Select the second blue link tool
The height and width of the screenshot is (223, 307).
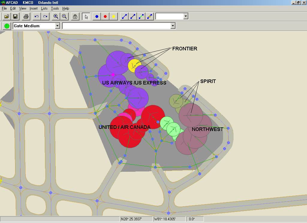pos(133,16)
